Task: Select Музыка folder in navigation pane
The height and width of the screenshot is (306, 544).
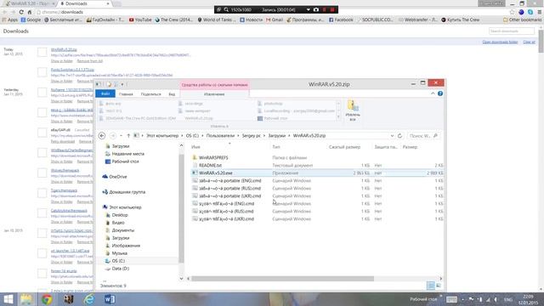Action: tap(119, 253)
